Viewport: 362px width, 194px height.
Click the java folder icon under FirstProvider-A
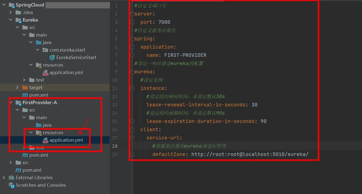[x=39, y=125]
